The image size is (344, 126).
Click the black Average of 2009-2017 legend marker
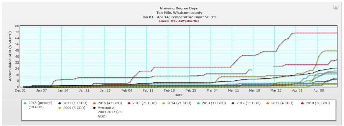[x=94, y=108]
